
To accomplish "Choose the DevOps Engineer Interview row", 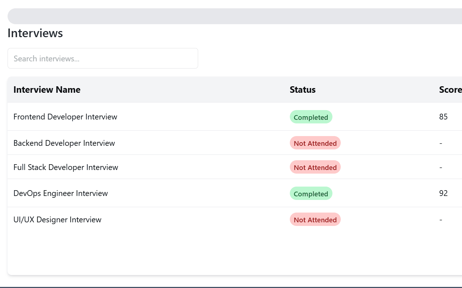I will click(x=61, y=193).
